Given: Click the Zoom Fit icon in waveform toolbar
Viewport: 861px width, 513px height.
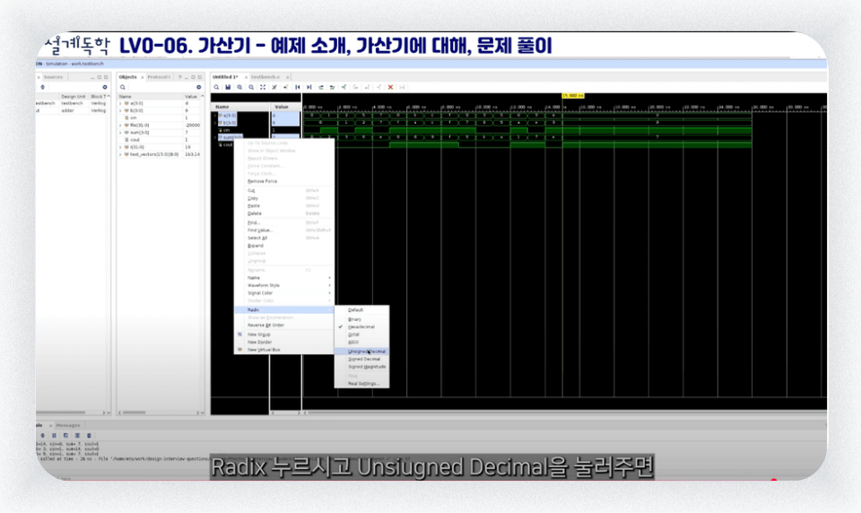Looking at the screenshot, I should tap(263, 87).
